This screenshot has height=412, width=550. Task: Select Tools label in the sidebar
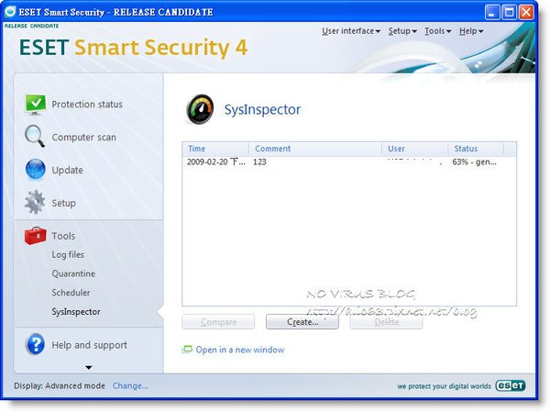click(x=63, y=236)
